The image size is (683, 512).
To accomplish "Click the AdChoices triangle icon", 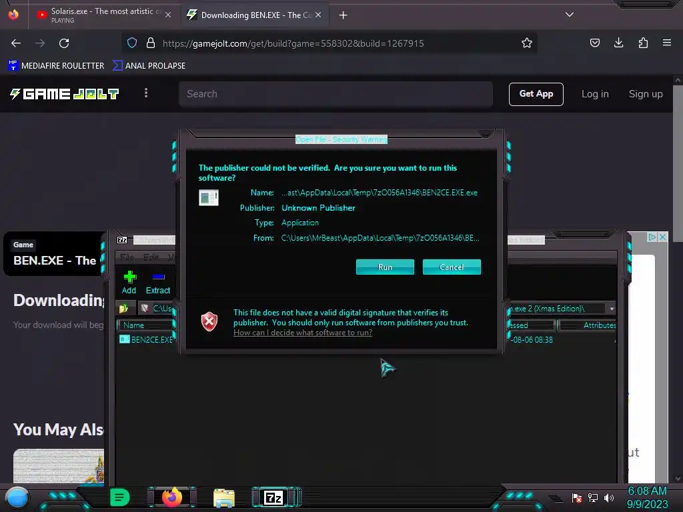I will (652, 237).
